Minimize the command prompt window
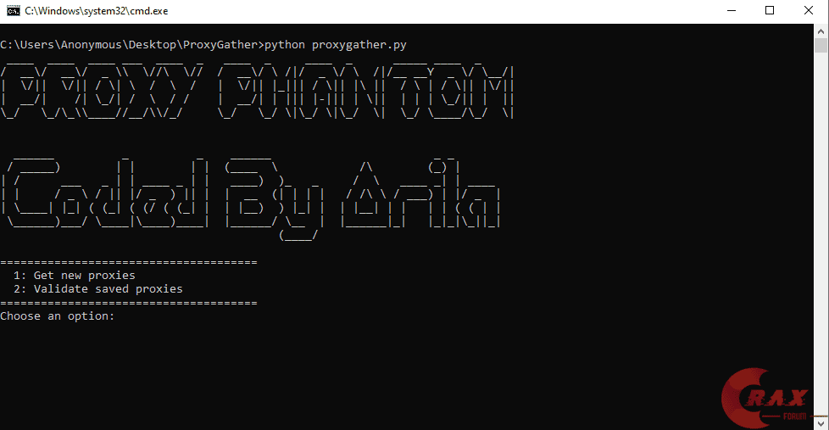The image size is (829, 430). coord(732,10)
